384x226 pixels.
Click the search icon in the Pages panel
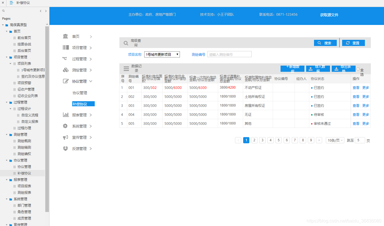click(3, 11)
